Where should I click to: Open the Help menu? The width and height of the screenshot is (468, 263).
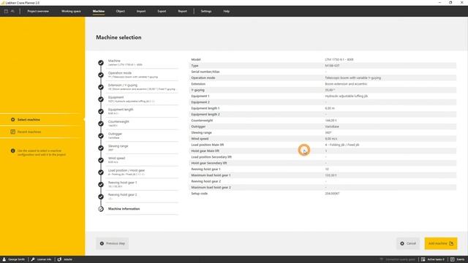[x=226, y=12]
